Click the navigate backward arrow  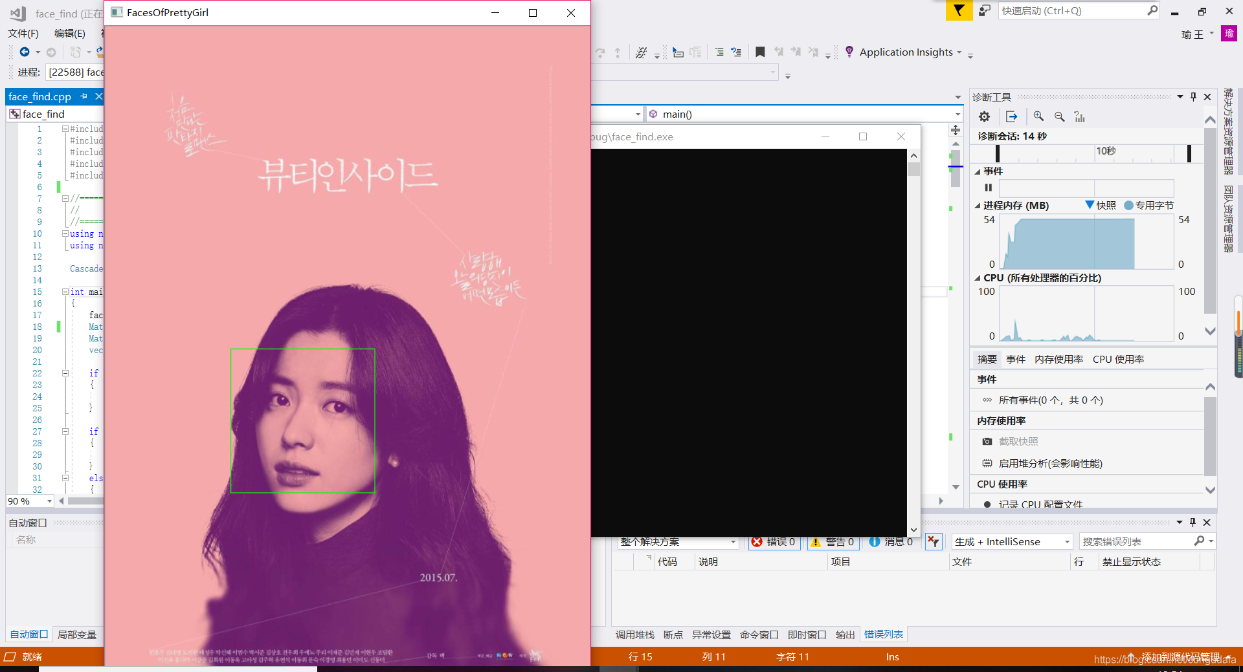pos(25,52)
